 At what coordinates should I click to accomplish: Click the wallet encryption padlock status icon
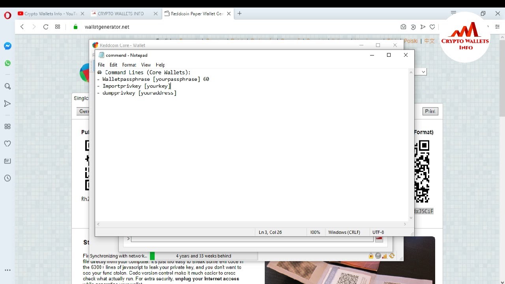371,256
